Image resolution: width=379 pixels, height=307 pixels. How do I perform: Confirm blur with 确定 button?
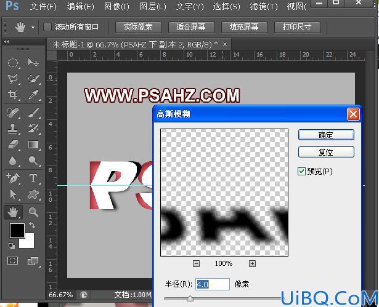point(326,135)
